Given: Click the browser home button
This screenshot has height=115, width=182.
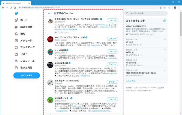Looking at the screenshot, I should click(15, 8).
